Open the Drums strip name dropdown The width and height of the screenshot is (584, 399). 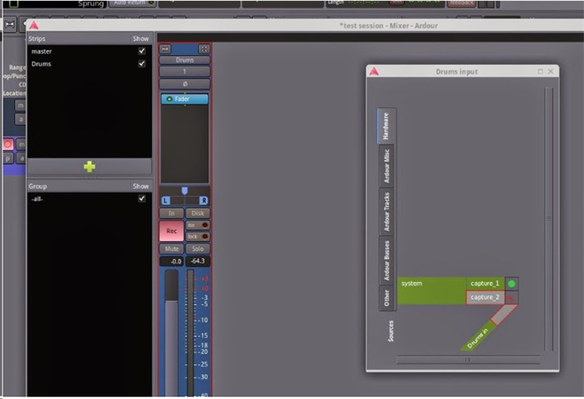point(185,60)
